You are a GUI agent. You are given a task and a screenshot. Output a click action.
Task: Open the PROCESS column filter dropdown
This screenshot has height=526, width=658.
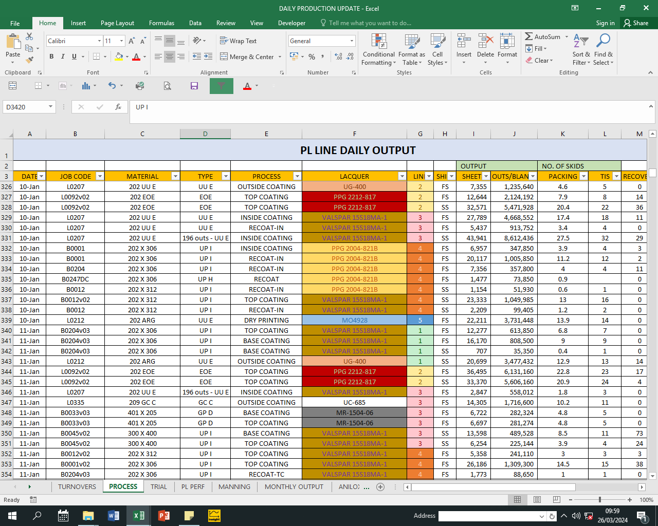tap(297, 176)
